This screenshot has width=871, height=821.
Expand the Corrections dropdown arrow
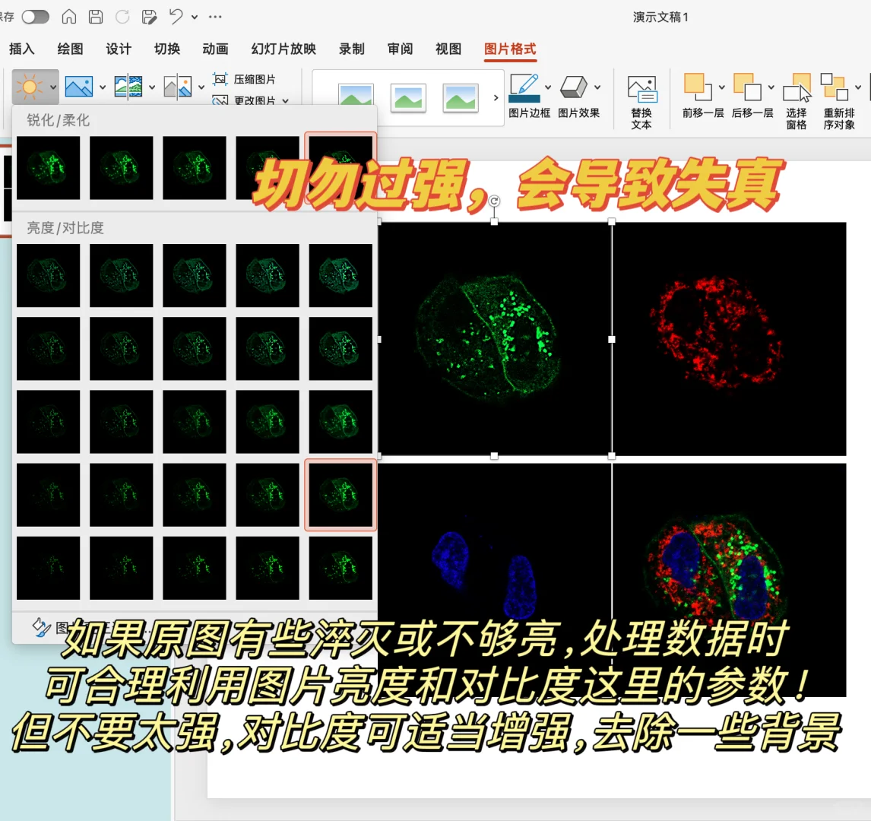(x=52, y=87)
